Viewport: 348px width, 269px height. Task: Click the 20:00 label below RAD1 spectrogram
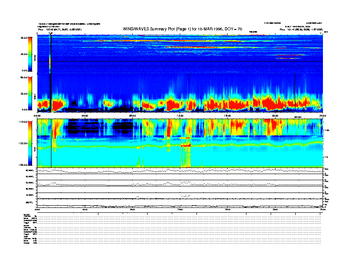pyautogui.click(x=275, y=116)
